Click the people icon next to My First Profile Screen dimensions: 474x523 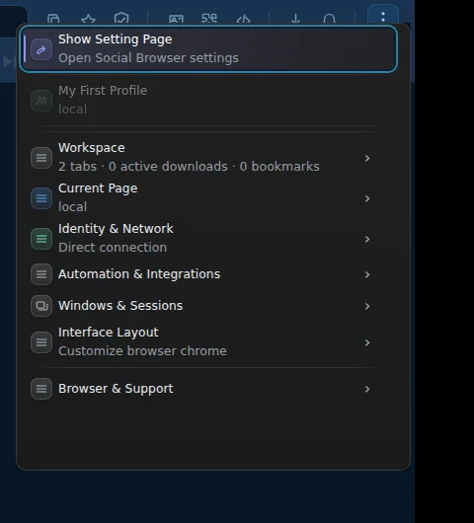pyautogui.click(x=41, y=101)
